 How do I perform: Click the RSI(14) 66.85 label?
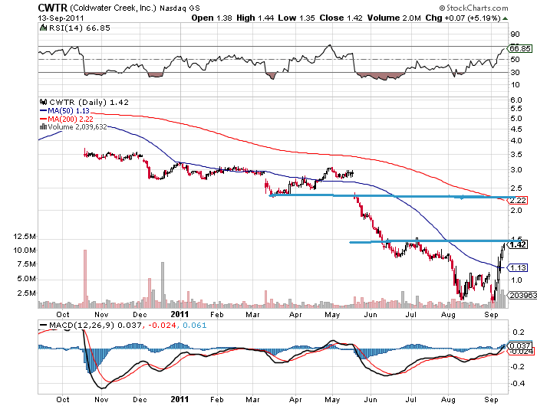coord(80,28)
